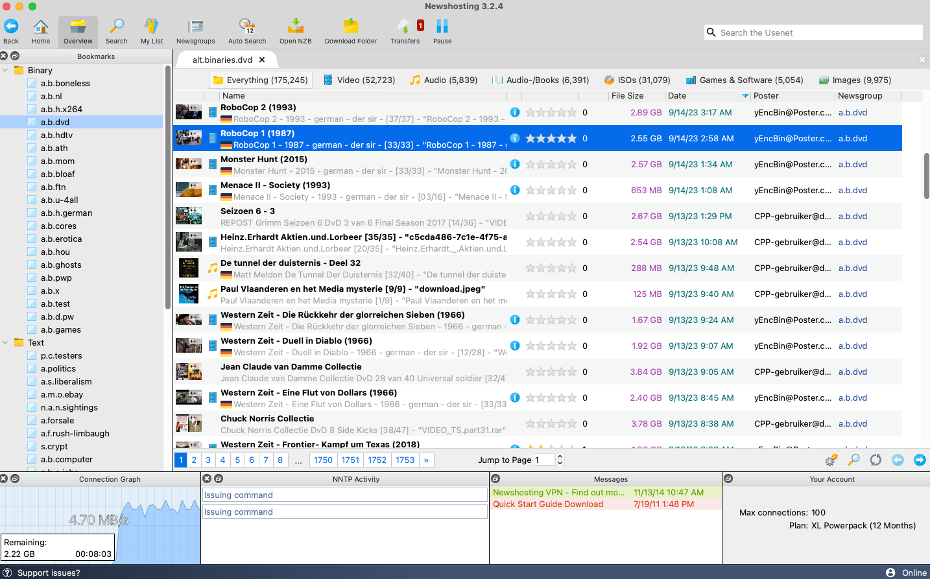The image size is (930, 579).
Task: Click the bookmarks sidebar scrollbar
Action: point(168,188)
